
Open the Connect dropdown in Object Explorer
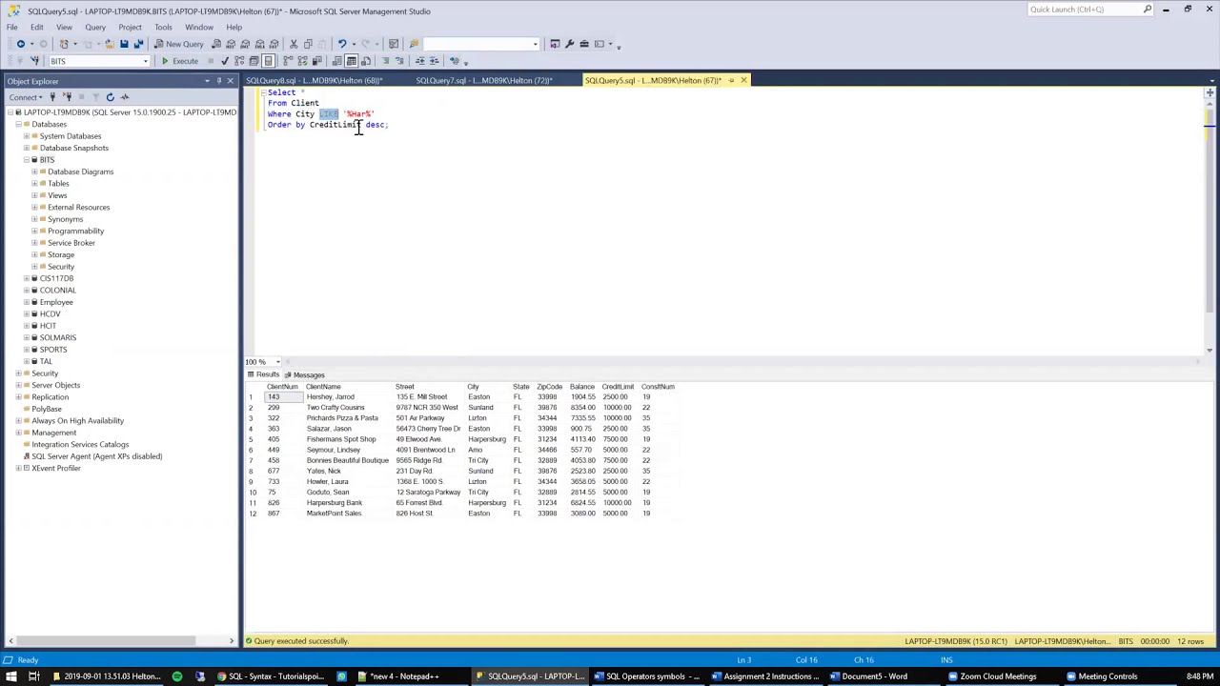click(27, 97)
